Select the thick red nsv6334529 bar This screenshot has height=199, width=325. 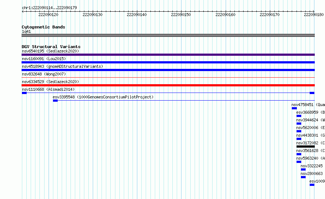pos(168,85)
